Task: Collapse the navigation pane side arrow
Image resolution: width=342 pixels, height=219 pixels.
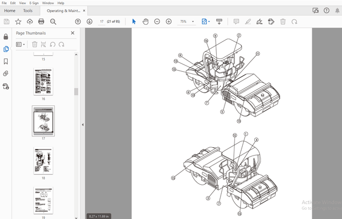Action: point(83,125)
